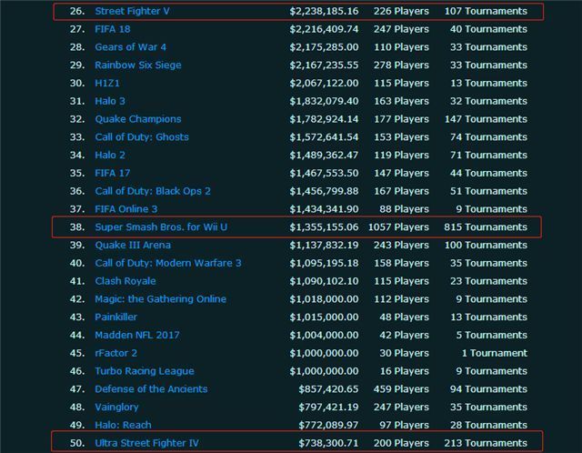Open the Painkiller game link

coord(115,317)
